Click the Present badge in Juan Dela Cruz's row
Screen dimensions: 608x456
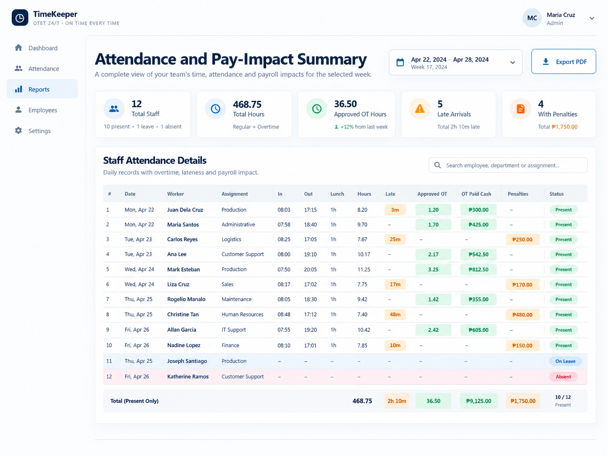[563, 210]
